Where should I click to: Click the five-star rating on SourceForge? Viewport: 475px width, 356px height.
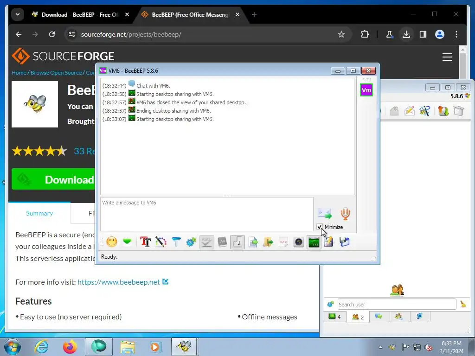(x=39, y=151)
